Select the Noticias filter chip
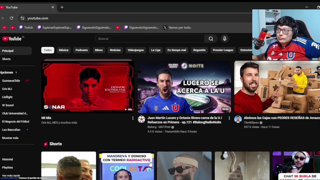Image resolution: width=320 pixels, height=180 pixels. click(115, 50)
